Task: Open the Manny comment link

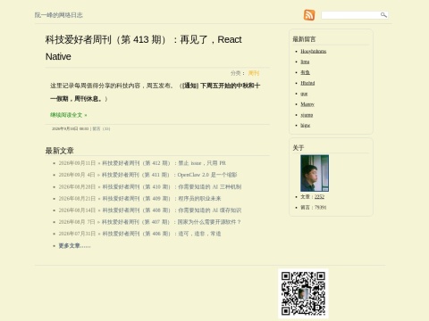Action: pos(307,104)
